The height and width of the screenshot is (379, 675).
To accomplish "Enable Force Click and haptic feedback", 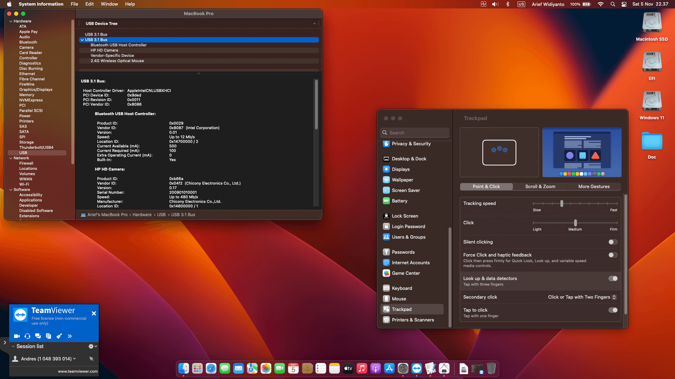I will click(x=613, y=255).
